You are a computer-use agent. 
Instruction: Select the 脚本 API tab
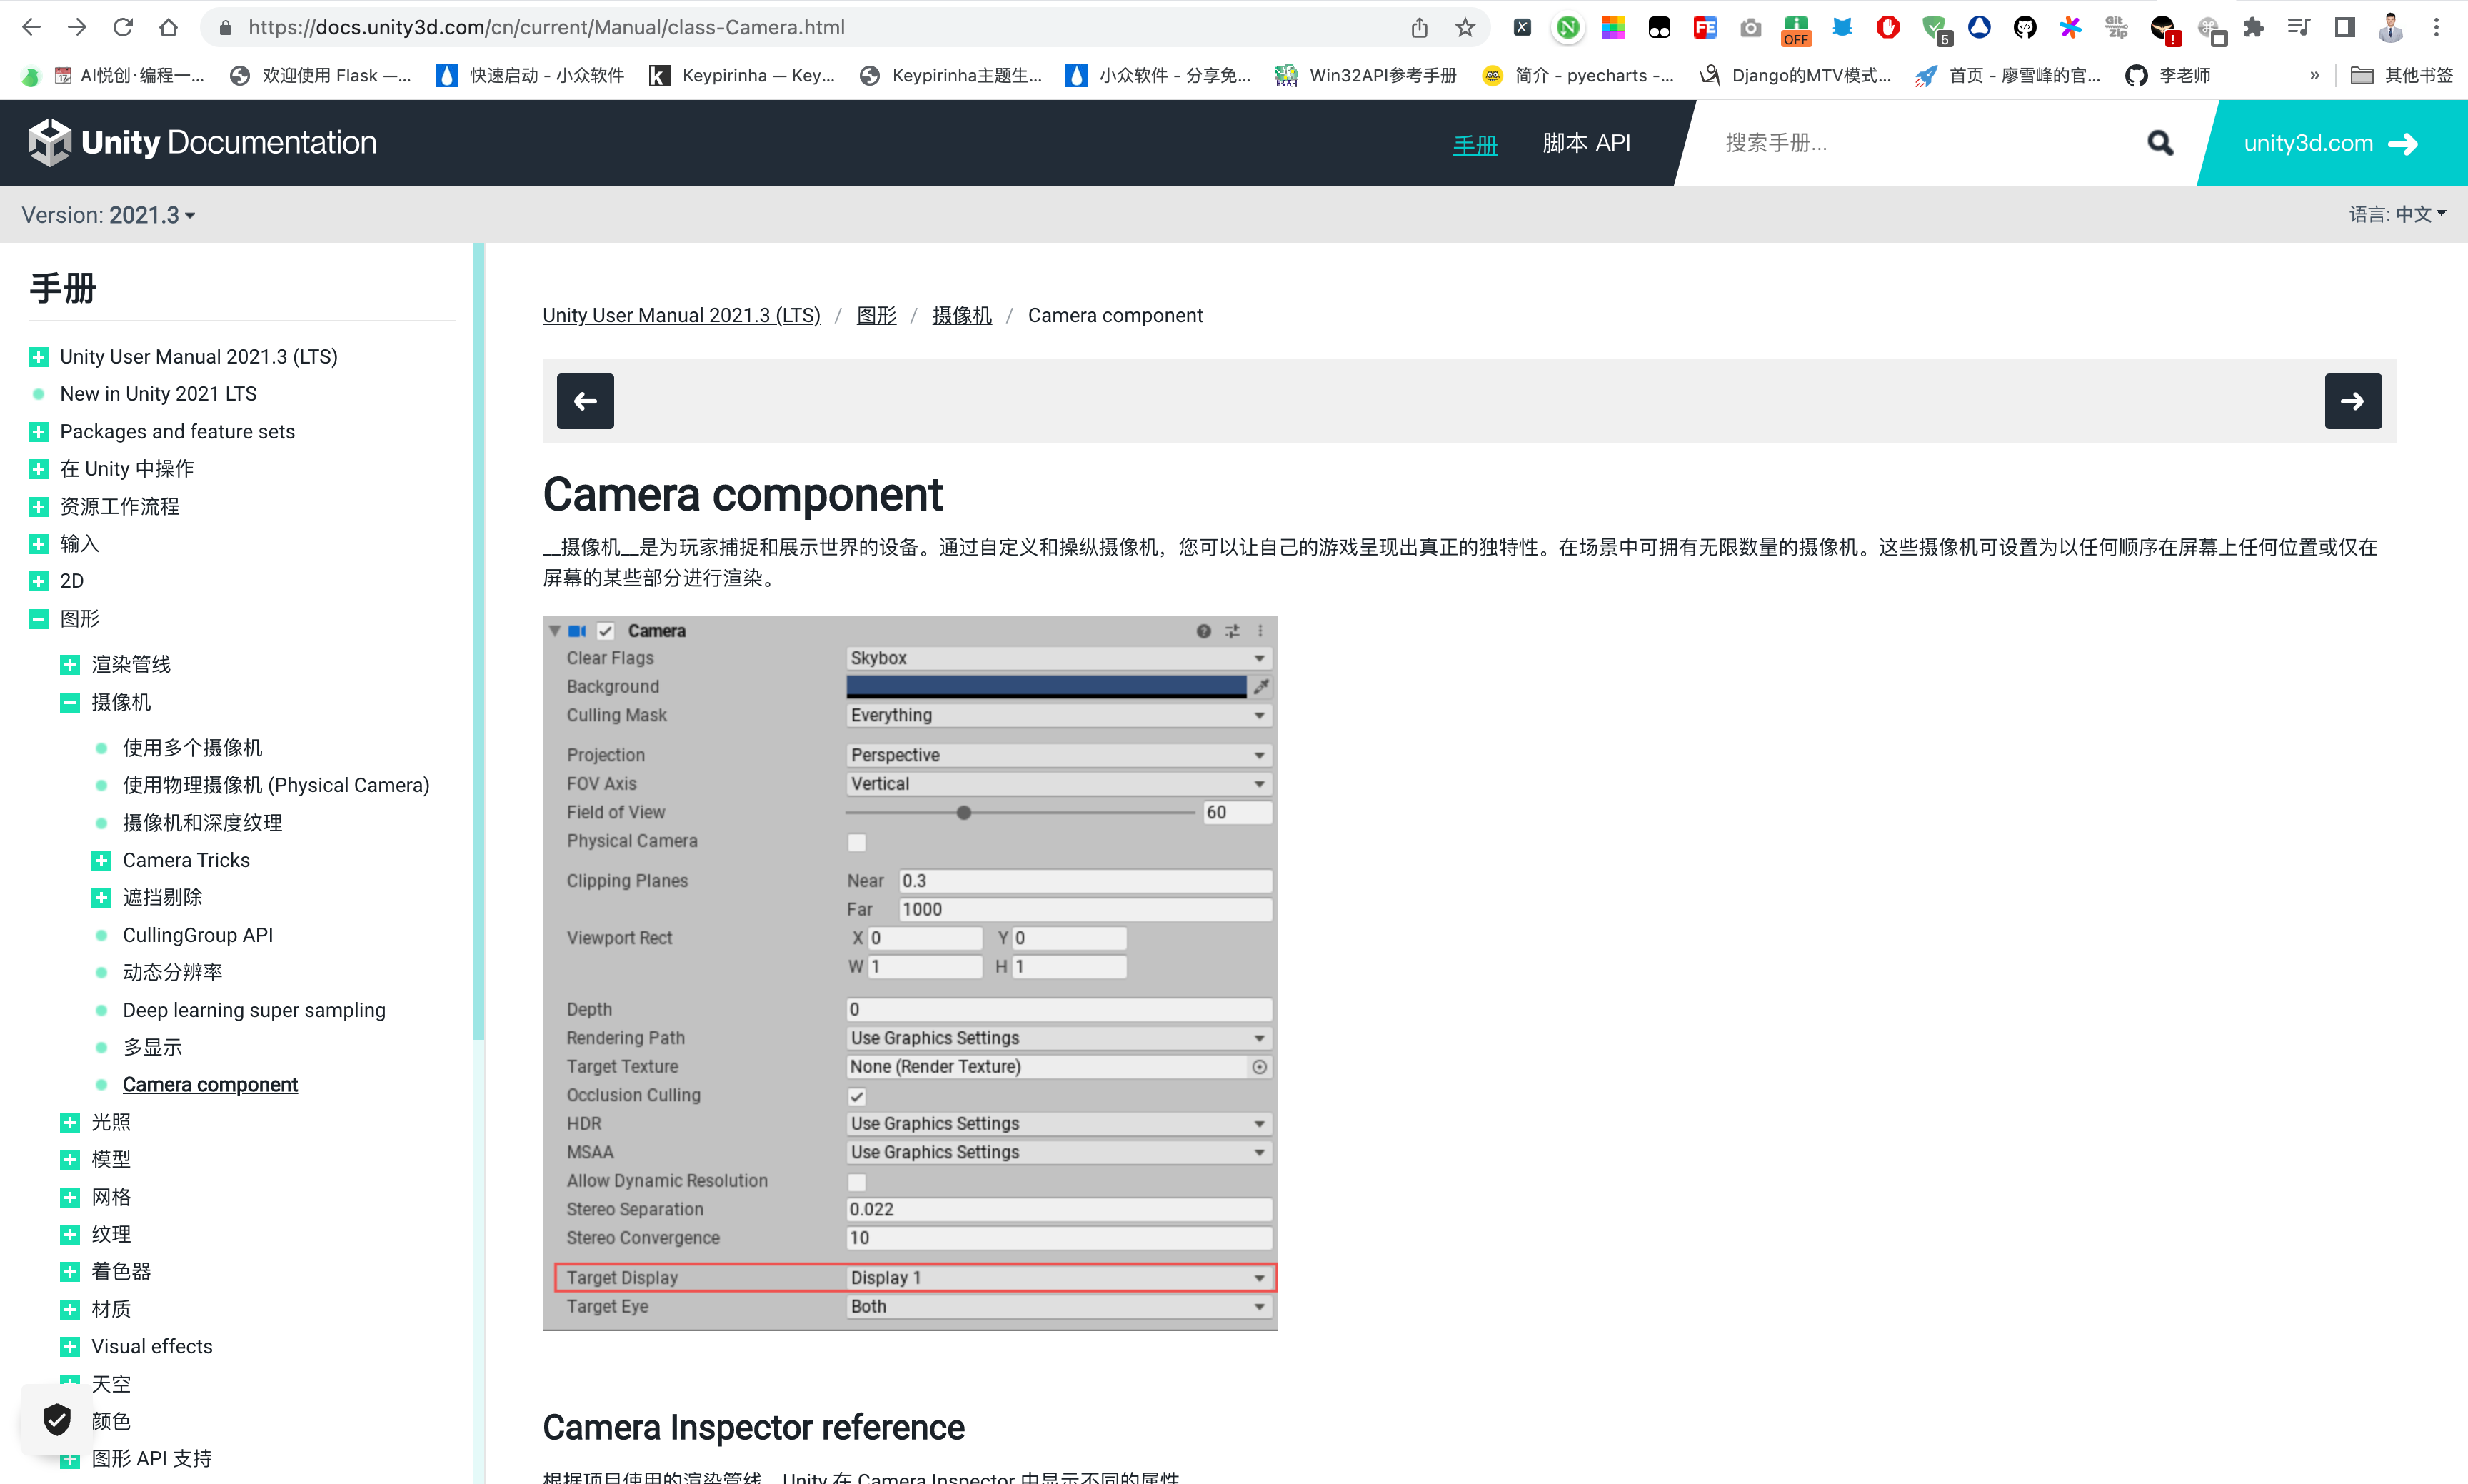pyautogui.click(x=1586, y=143)
